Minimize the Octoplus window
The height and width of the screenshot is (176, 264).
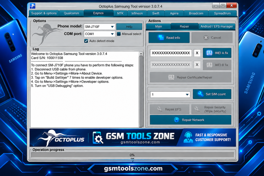pyautogui.click(x=216, y=6)
